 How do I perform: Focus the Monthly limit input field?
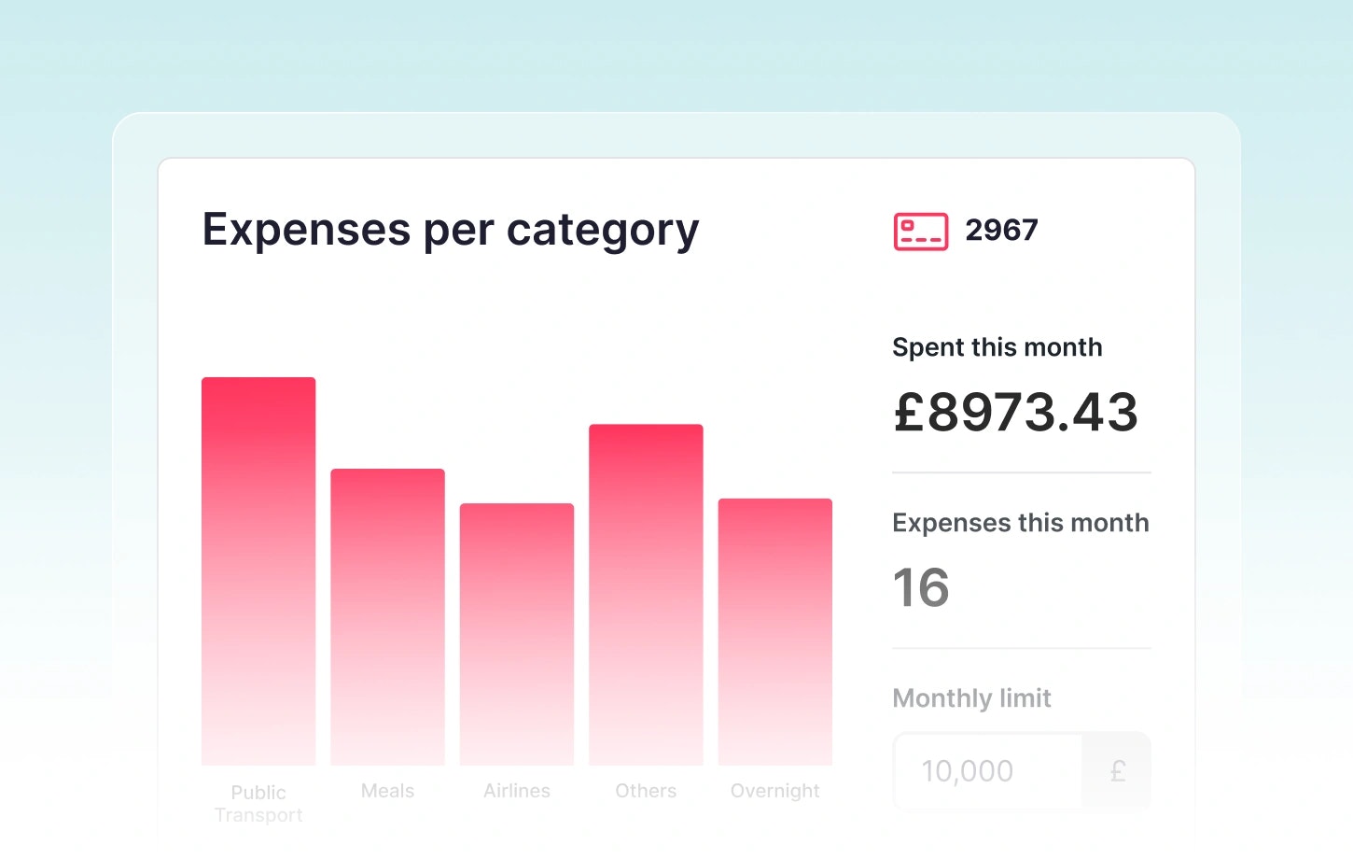987,771
